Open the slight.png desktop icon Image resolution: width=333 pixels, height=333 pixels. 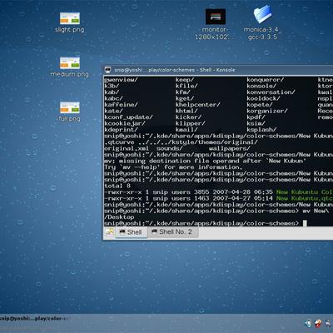point(70,22)
